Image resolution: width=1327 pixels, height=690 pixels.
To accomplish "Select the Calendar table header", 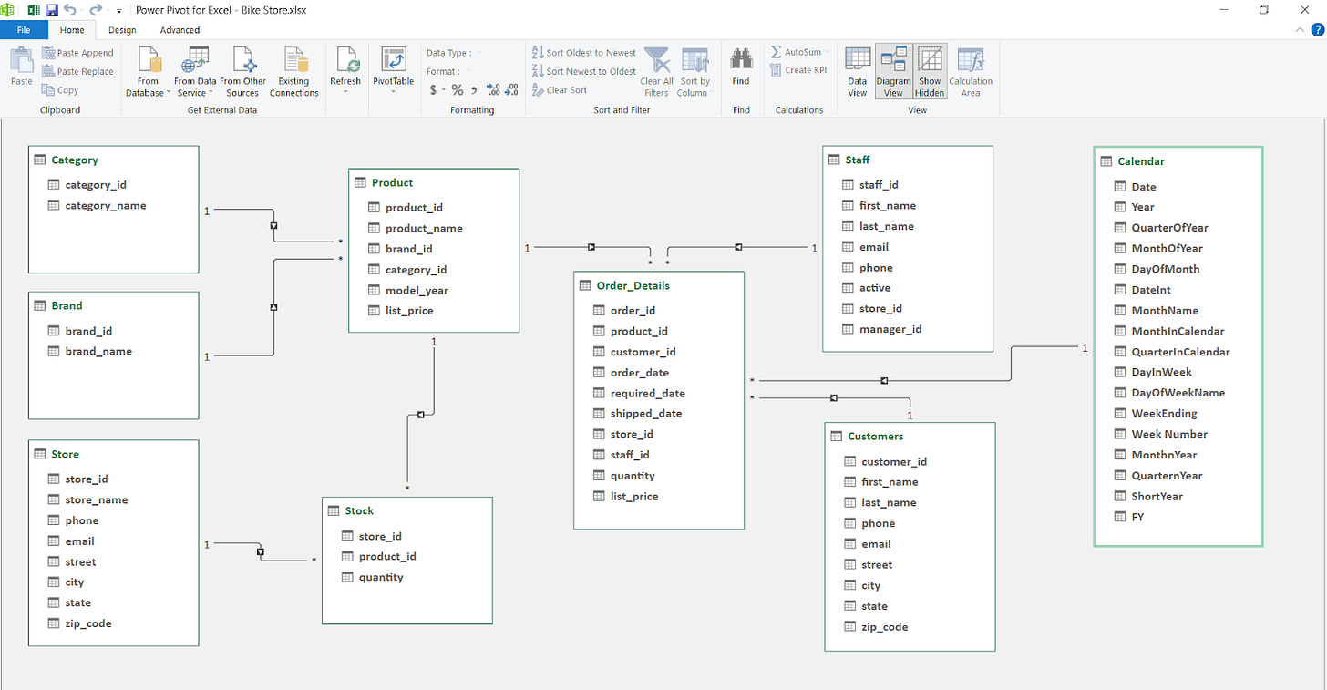I will tap(1178, 161).
